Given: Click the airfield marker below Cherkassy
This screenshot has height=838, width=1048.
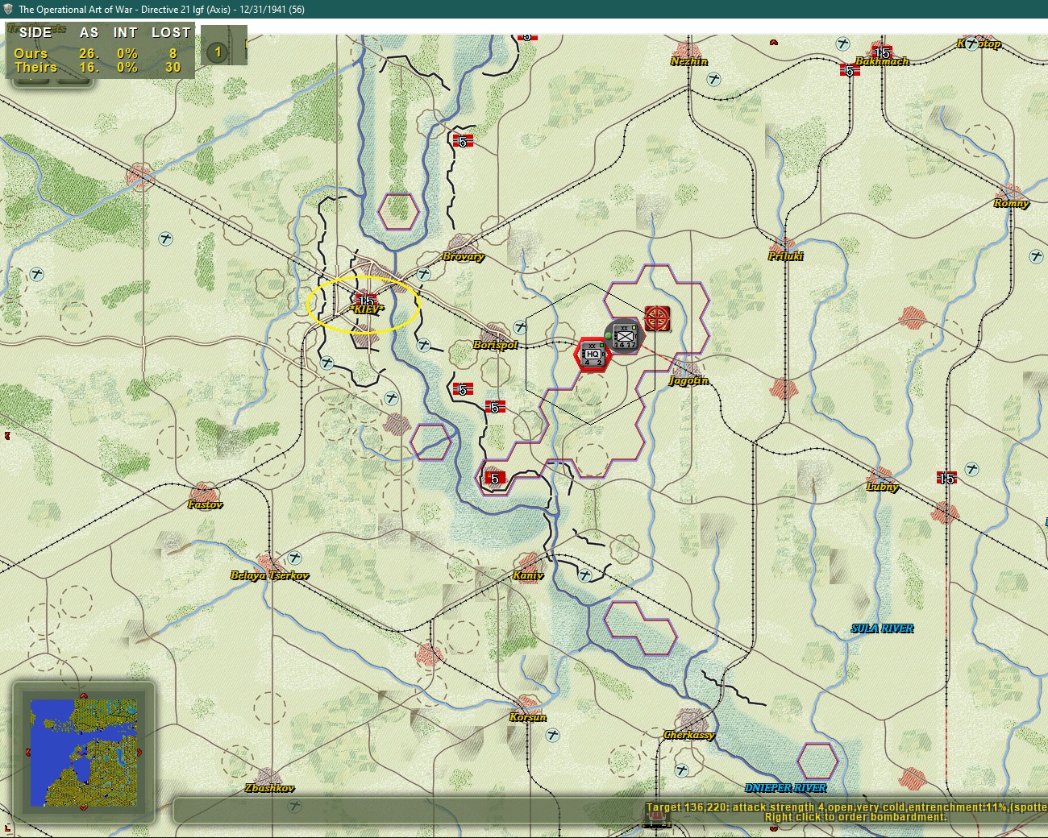Looking at the screenshot, I should click(x=681, y=770).
